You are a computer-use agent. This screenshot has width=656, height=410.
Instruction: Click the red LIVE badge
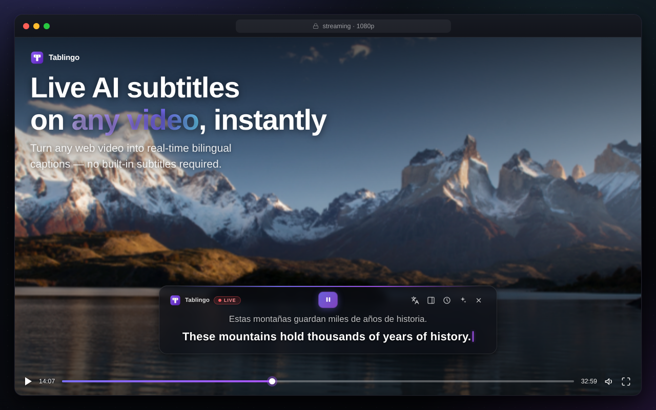(x=227, y=300)
